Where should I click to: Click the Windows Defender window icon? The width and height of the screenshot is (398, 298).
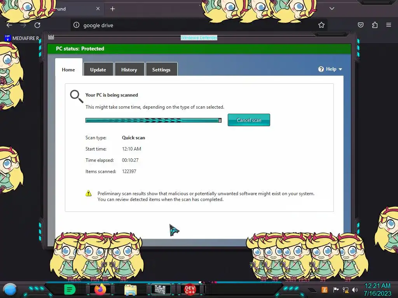pos(51,37)
